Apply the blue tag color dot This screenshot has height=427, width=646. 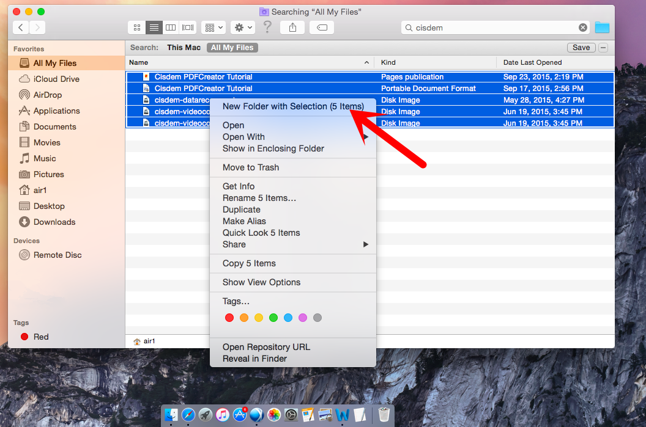[x=288, y=318]
